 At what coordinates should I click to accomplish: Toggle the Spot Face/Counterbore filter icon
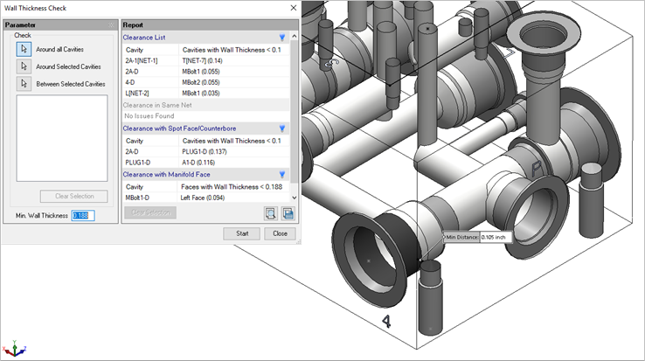tap(281, 128)
